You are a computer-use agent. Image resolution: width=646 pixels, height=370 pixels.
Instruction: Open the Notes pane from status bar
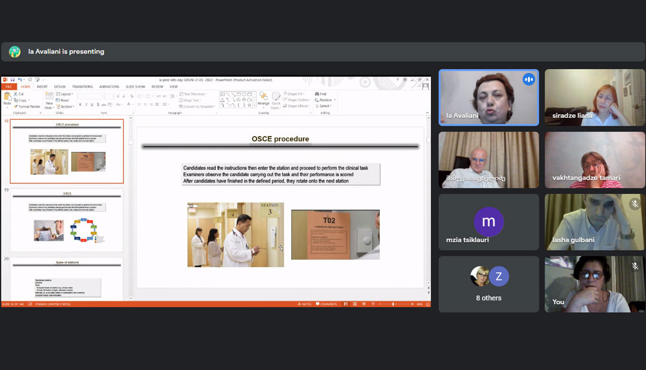click(305, 304)
